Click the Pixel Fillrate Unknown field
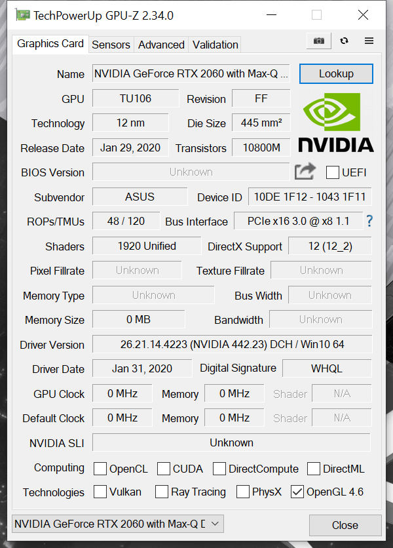 click(x=137, y=270)
